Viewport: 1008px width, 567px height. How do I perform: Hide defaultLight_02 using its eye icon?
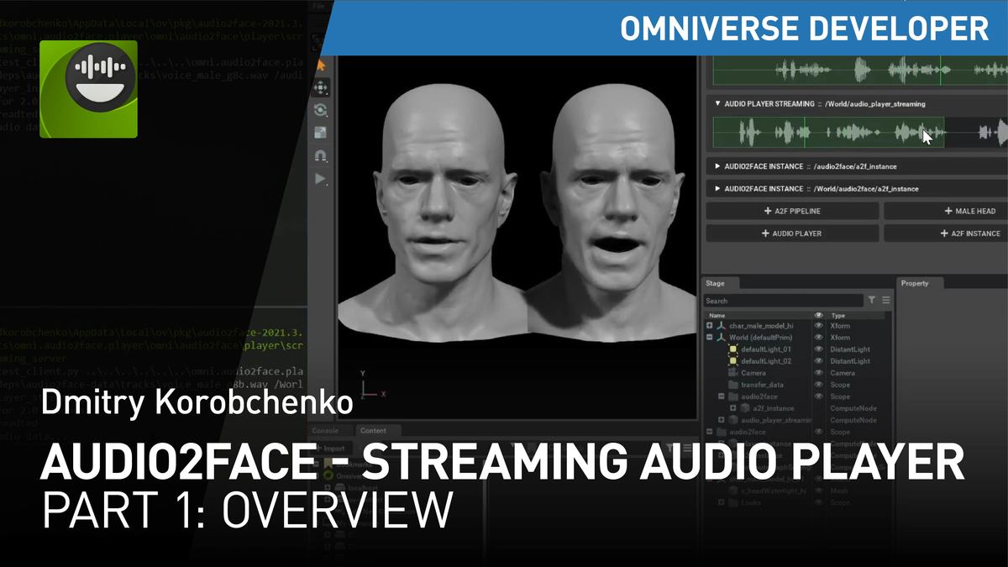[819, 361]
